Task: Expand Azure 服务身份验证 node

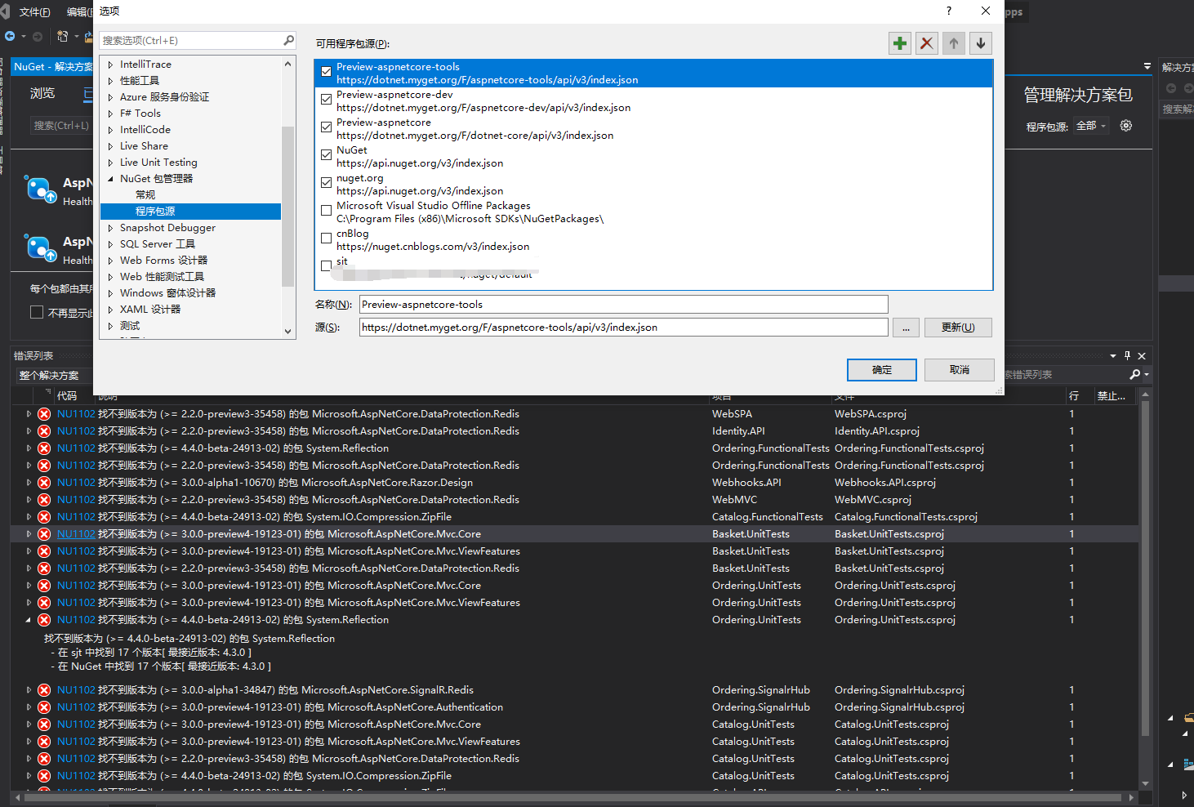Action: 110,97
